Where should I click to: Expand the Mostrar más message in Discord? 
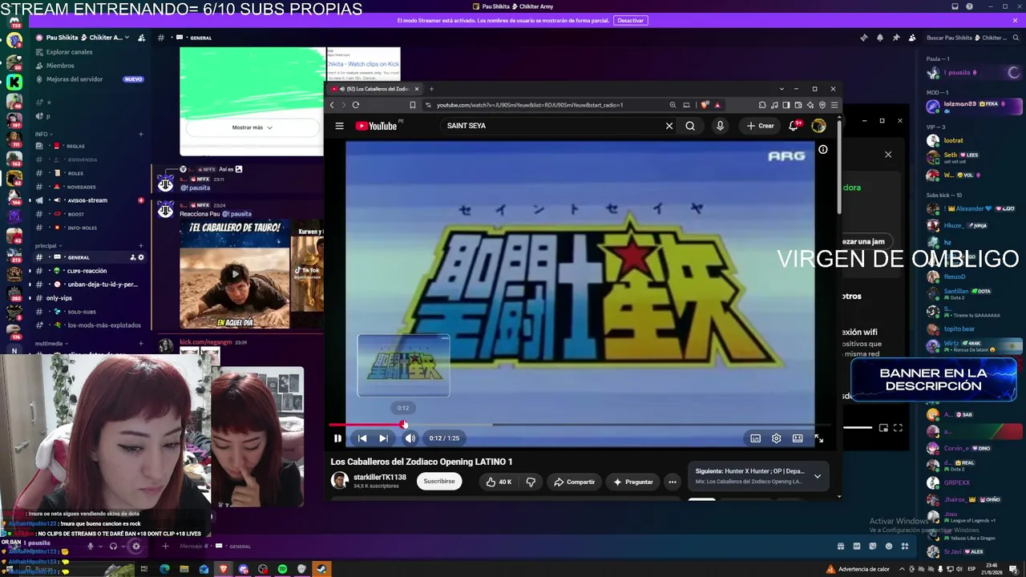click(x=252, y=127)
